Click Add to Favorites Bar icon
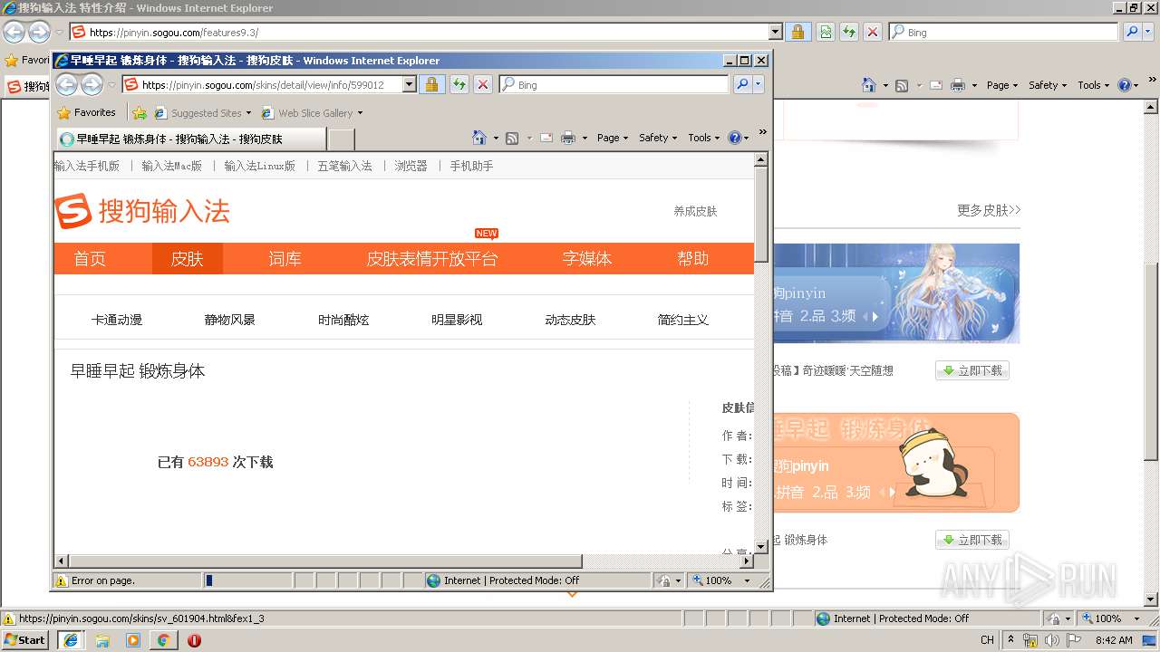This screenshot has height=652, width=1160. (140, 113)
